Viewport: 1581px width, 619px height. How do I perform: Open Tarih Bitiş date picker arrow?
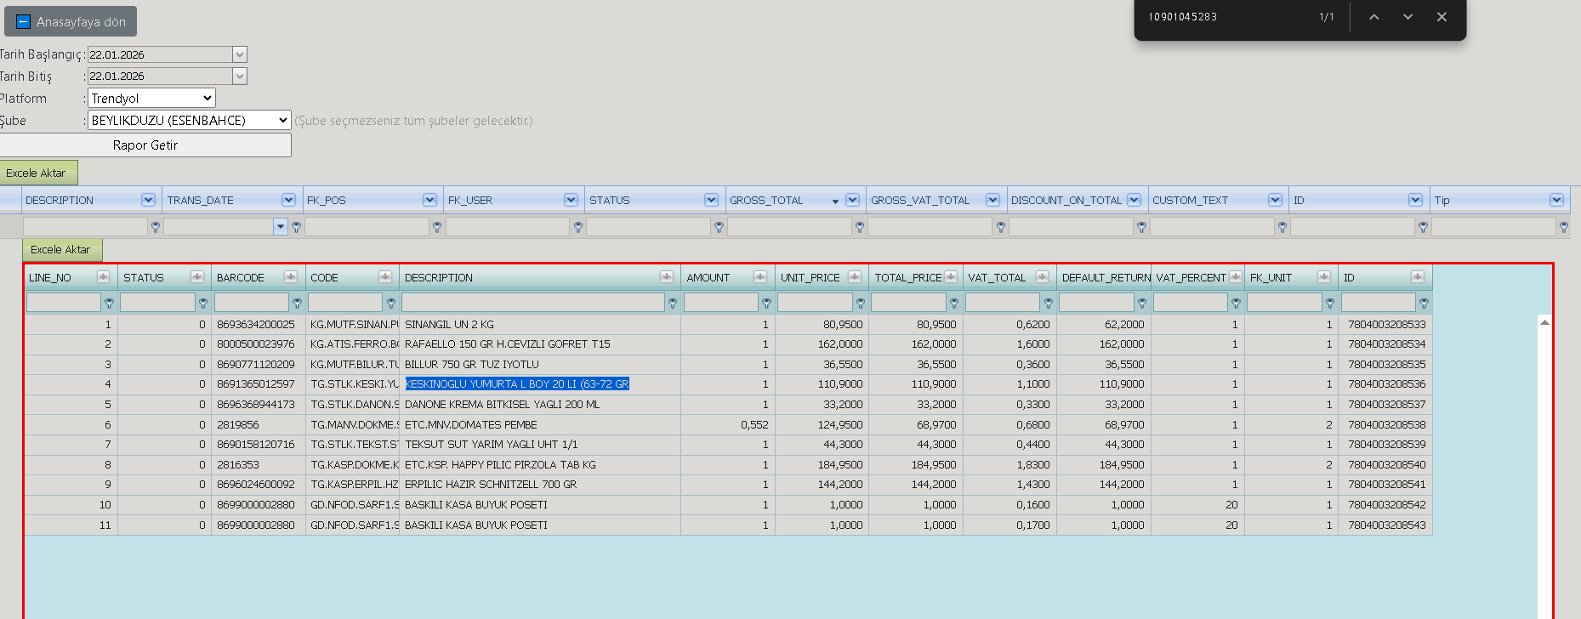tap(240, 76)
